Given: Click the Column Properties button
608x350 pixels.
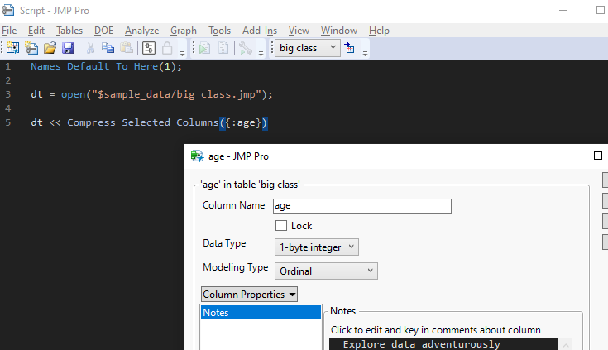Looking at the screenshot, I should point(249,294).
